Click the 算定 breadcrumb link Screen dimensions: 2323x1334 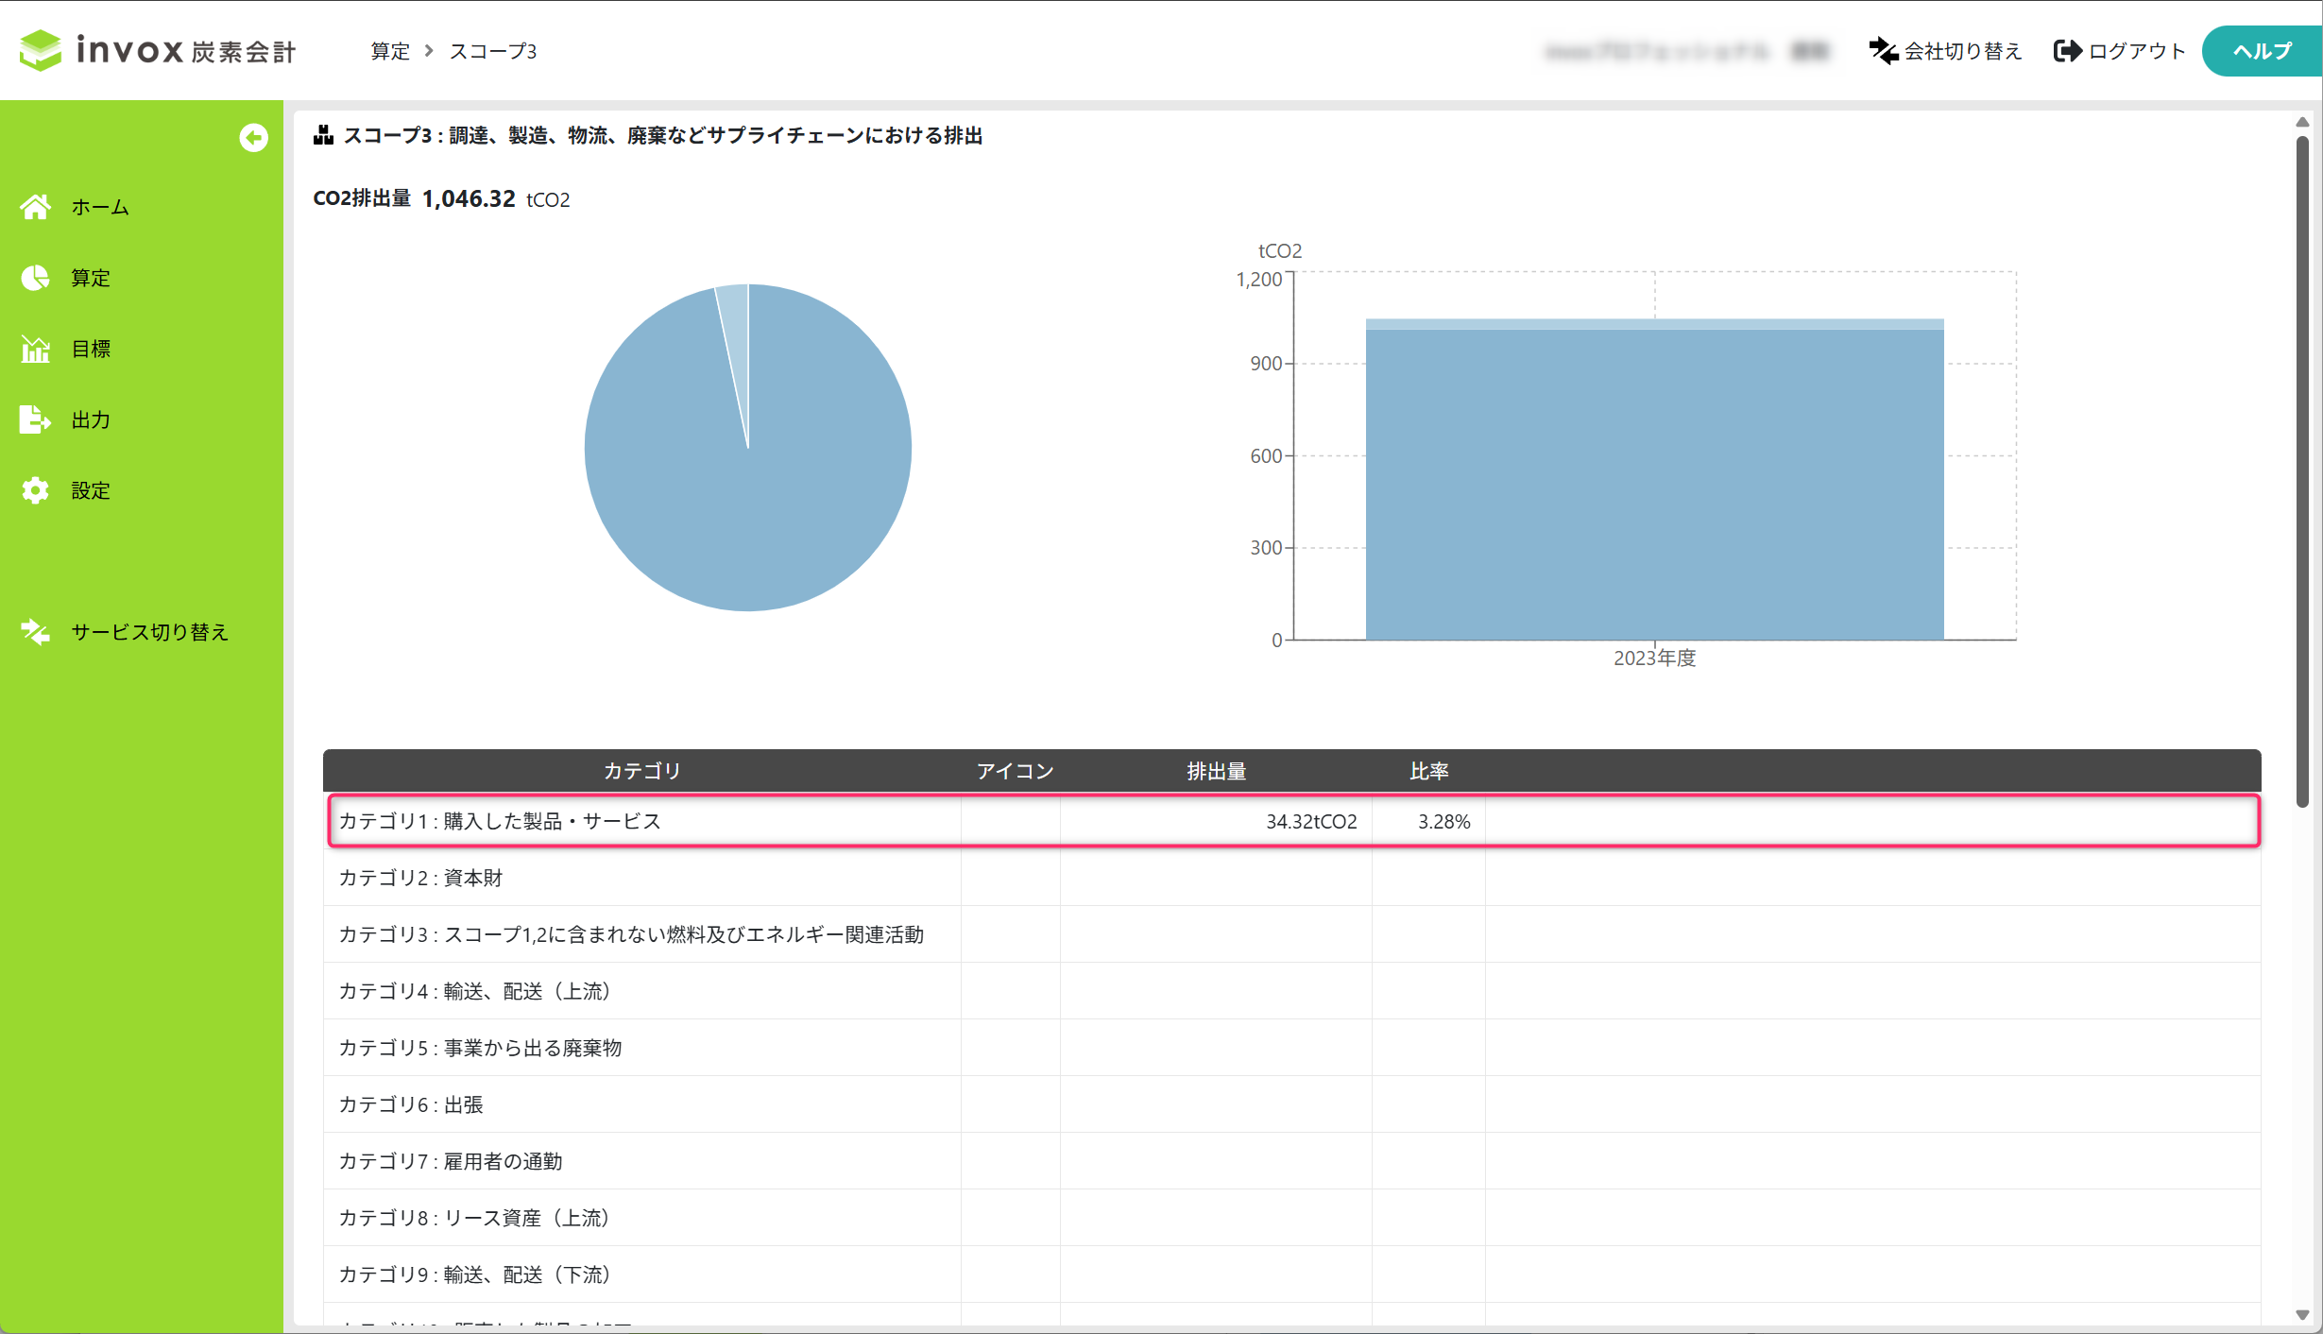pos(390,51)
